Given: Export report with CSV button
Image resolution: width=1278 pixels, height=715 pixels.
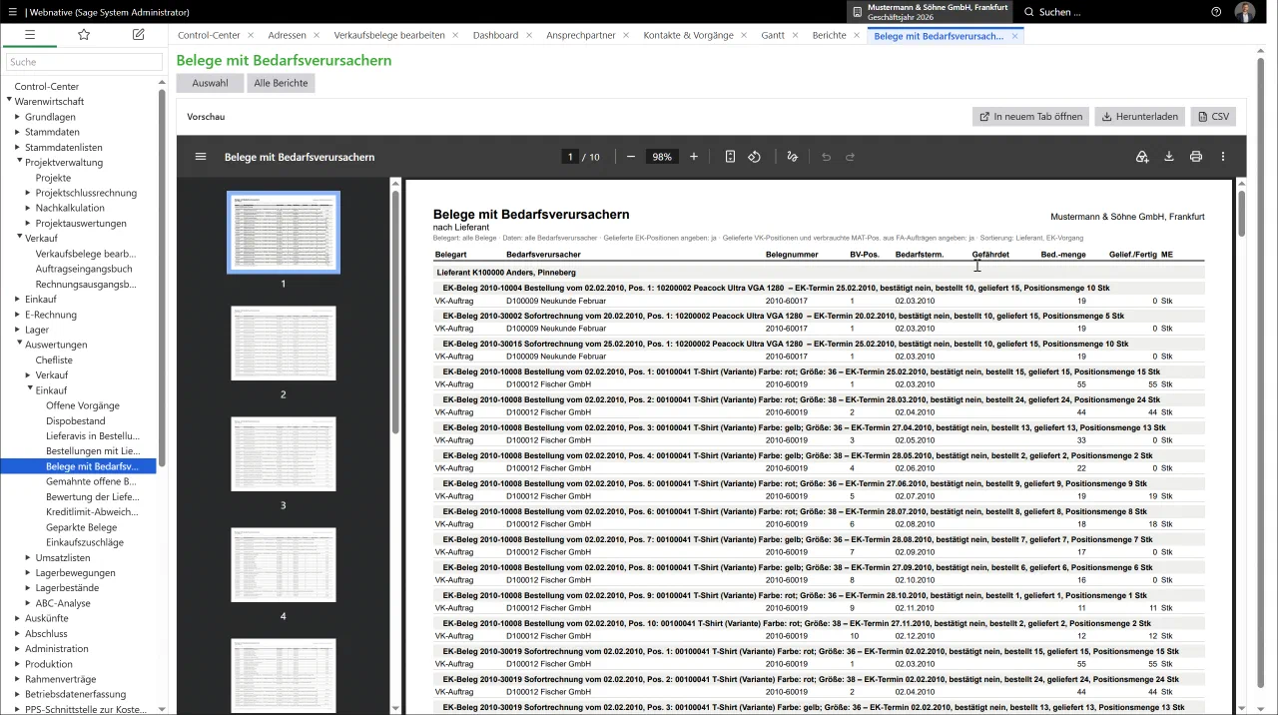Looking at the screenshot, I should [x=1213, y=117].
